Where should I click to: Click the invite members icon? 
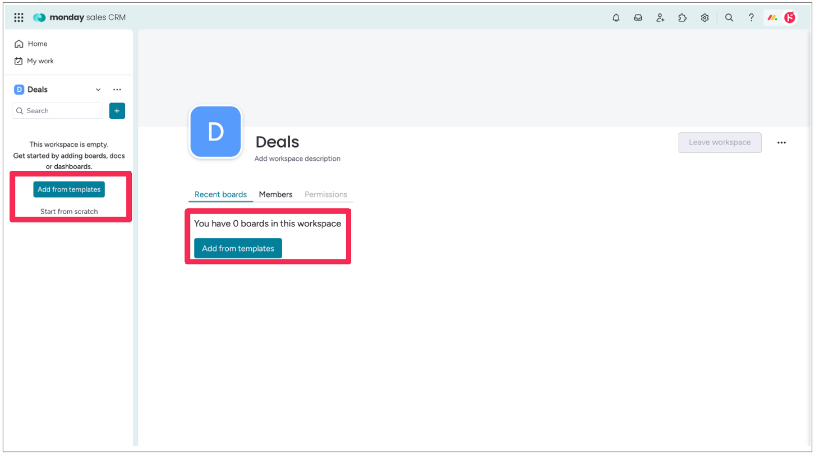(x=660, y=17)
